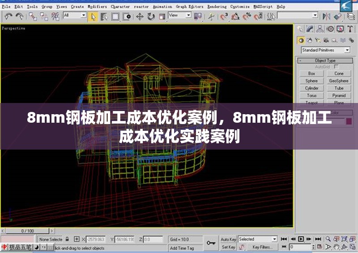The height and width of the screenshot is (253, 358).
Task: Click the object color swatch
Action: (349, 121)
